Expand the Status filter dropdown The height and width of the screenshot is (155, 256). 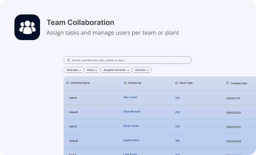point(92,70)
